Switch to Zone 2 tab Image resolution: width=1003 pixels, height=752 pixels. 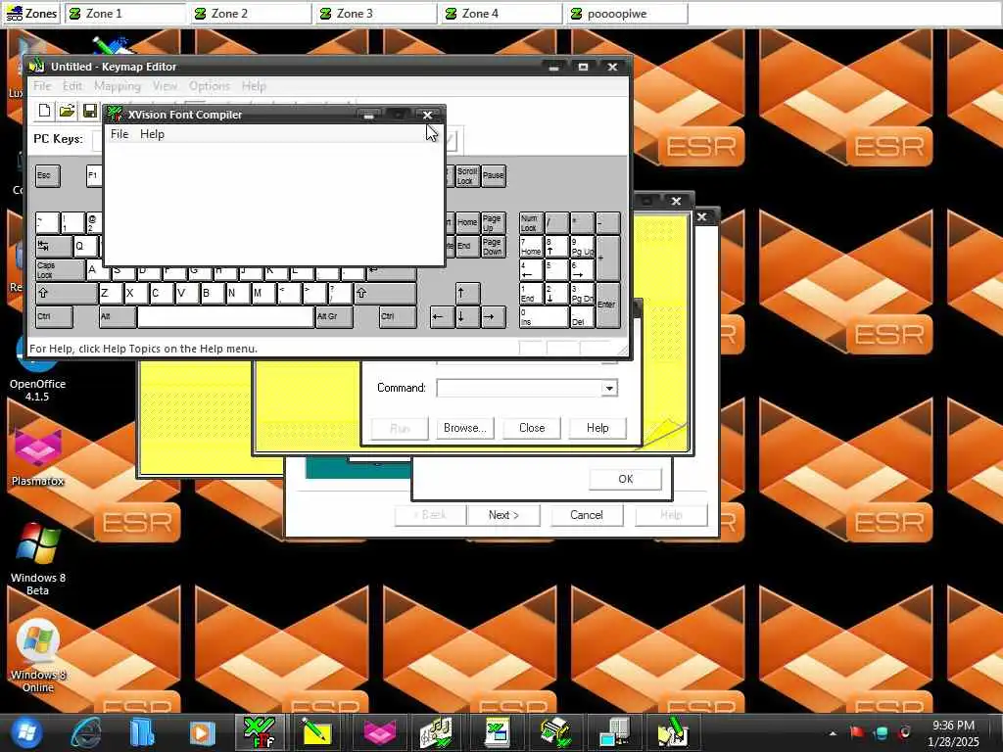(251, 14)
